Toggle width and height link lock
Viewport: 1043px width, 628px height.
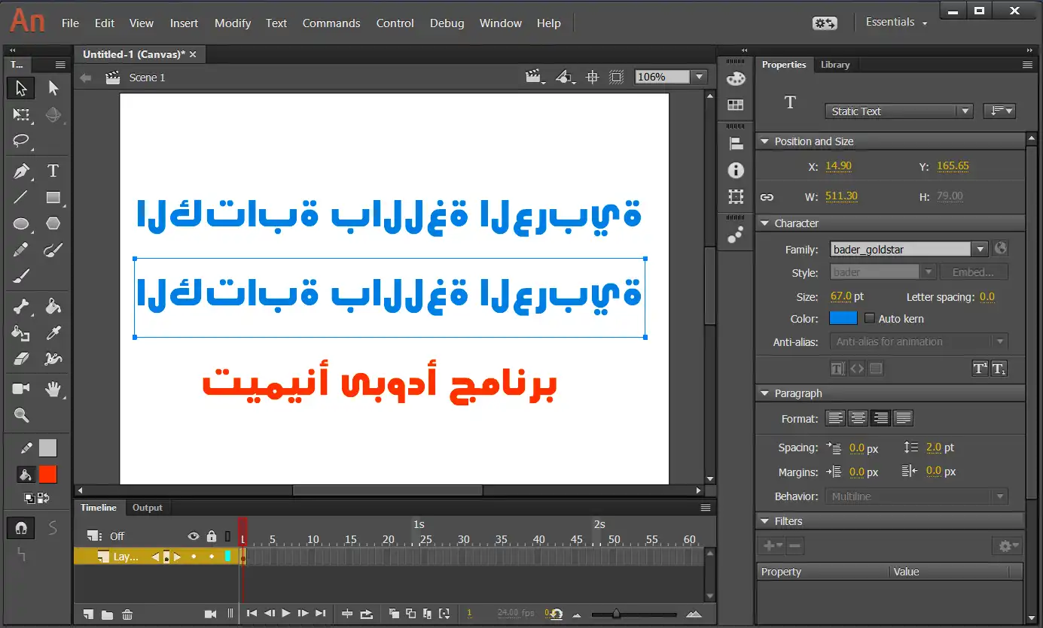(x=767, y=197)
